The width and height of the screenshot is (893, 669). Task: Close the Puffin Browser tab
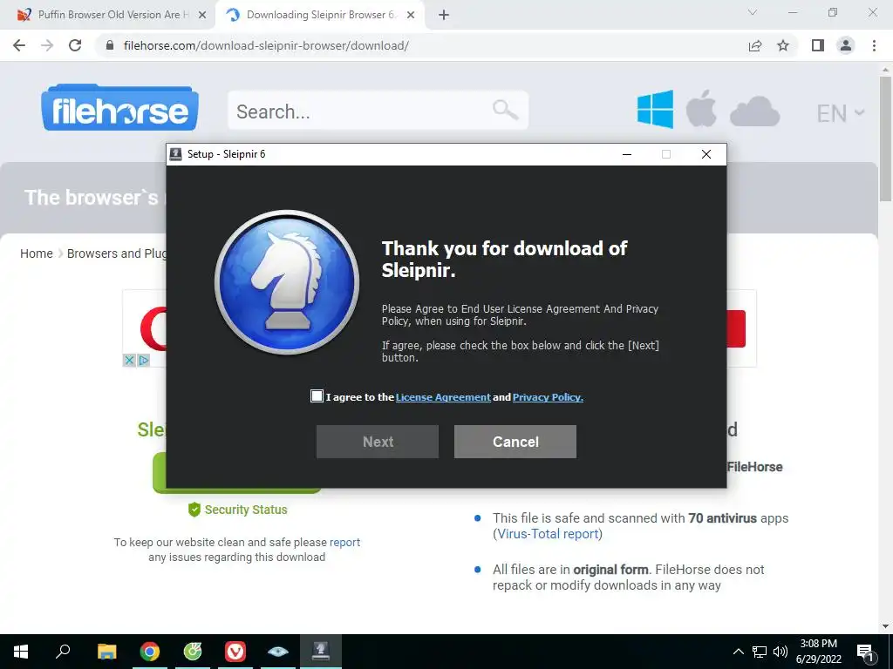202,16
